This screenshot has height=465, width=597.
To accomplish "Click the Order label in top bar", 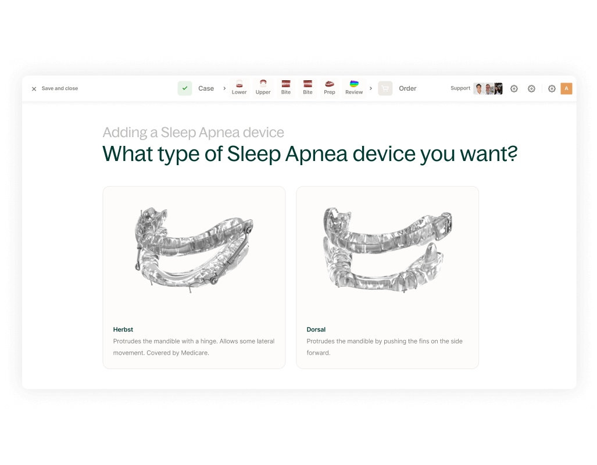I will click(x=407, y=88).
